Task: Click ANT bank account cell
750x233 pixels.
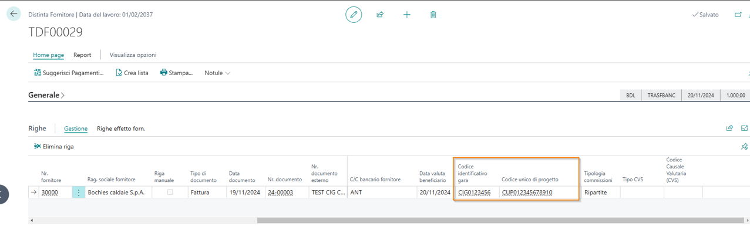Action: coord(381,193)
